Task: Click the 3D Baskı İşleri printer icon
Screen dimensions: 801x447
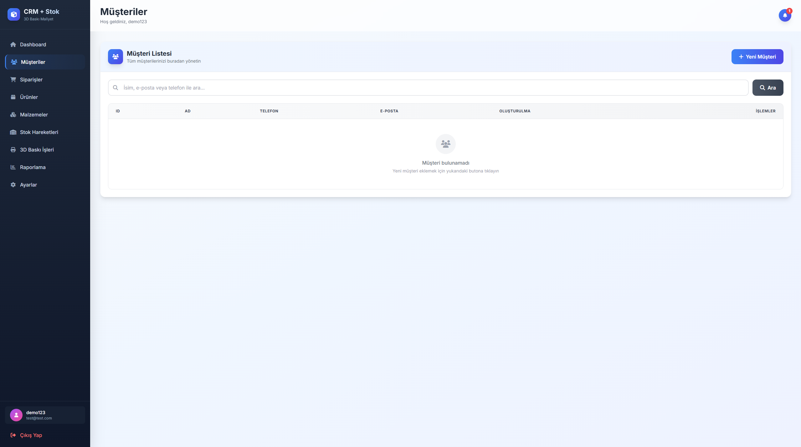Action: coord(13,150)
